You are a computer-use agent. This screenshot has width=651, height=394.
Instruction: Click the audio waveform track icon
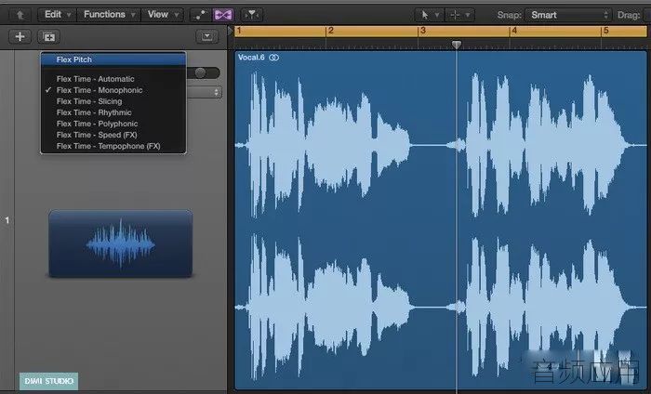pos(120,243)
